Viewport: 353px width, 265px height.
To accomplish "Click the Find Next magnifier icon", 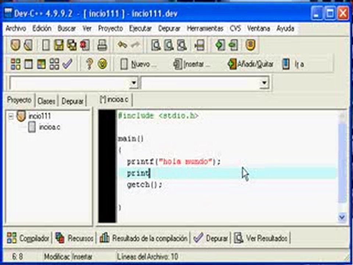I will click(x=182, y=45).
